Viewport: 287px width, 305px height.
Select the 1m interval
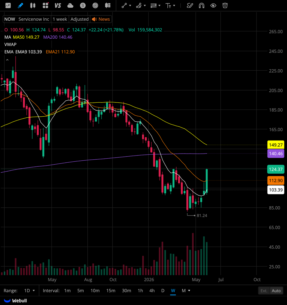[x=67, y=291]
